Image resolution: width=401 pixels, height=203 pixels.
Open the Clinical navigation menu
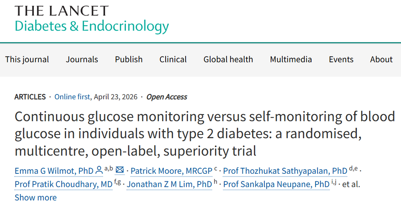tap(173, 59)
